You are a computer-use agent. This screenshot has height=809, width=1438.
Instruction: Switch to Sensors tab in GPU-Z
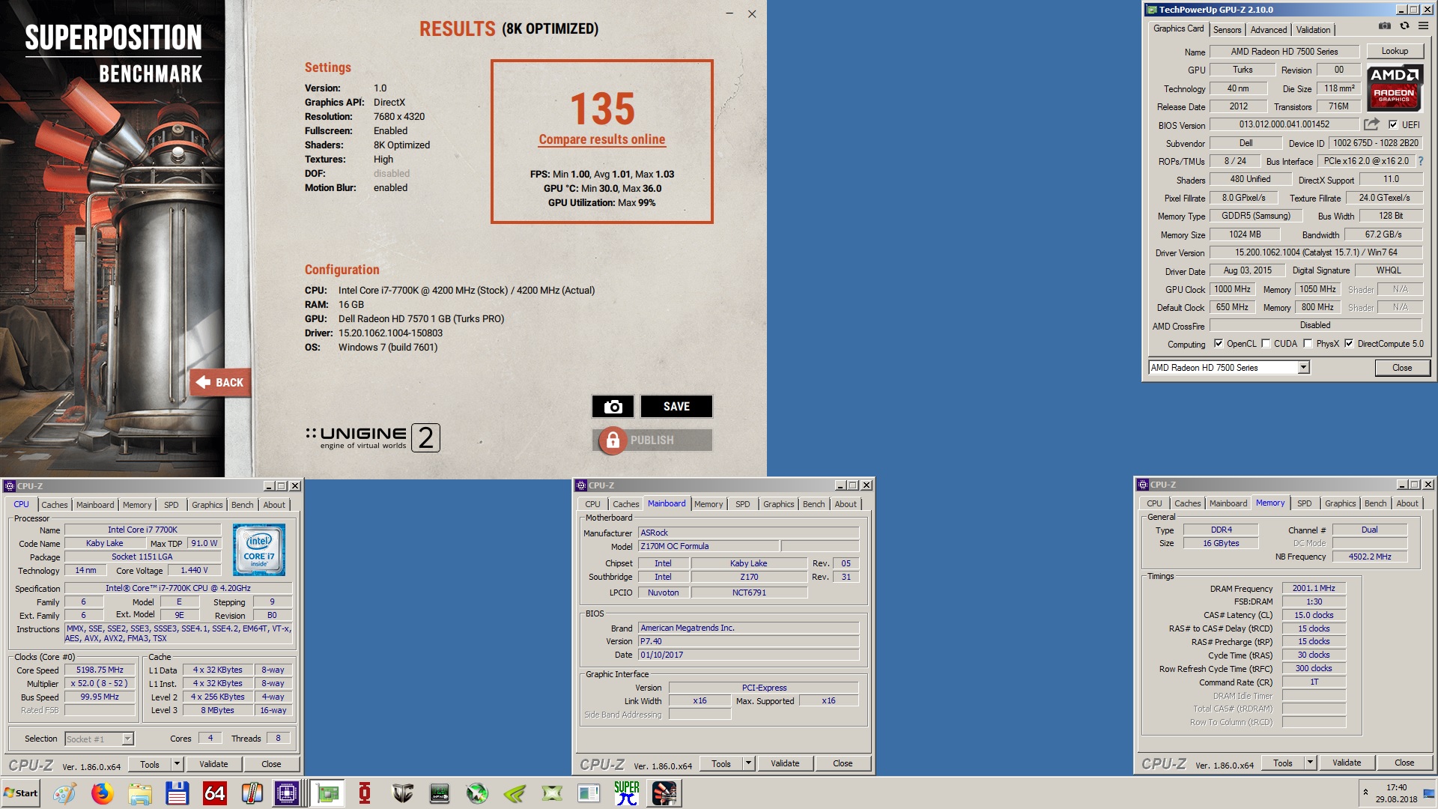coord(1227,30)
